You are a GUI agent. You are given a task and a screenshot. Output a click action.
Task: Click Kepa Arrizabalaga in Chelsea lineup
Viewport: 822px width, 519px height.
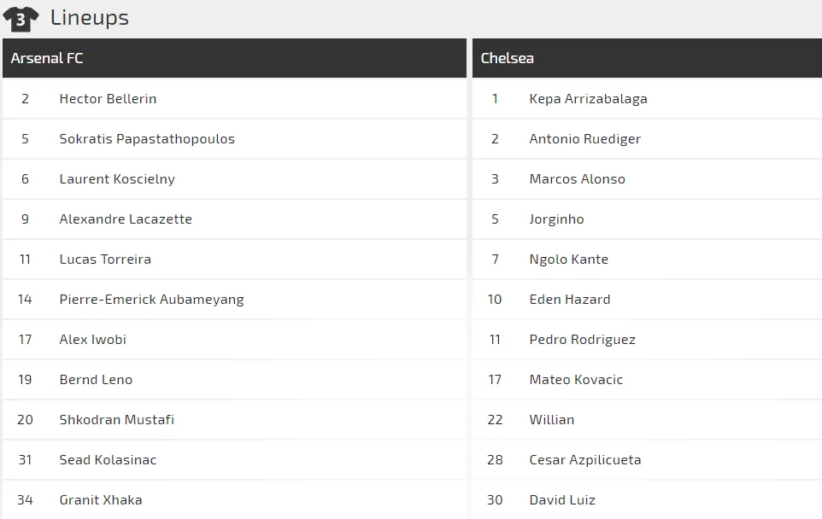[x=588, y=99]
